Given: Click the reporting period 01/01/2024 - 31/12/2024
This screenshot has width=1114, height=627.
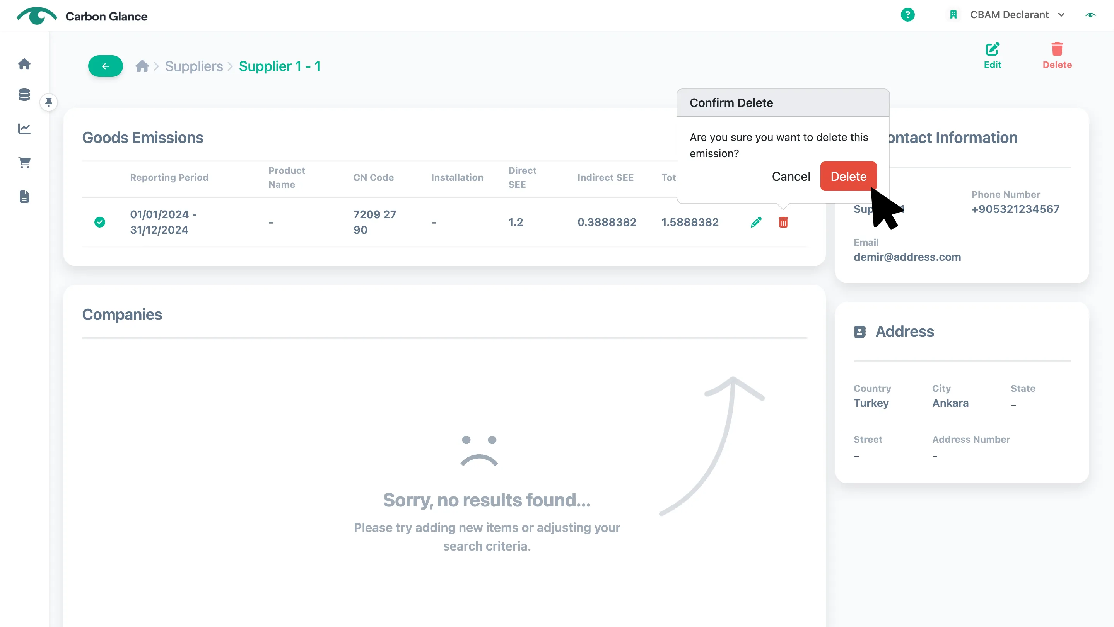Looking at the screenshot, I should point(164,223).
